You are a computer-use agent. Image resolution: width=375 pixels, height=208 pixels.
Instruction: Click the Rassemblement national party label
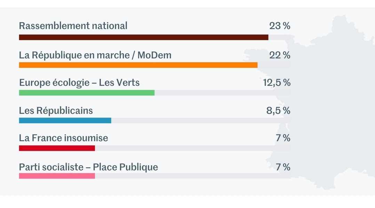(x=73, y=26)
